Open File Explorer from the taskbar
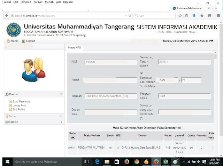The height and width of the screenshot is (166, 223). click(x=107, y=162)
